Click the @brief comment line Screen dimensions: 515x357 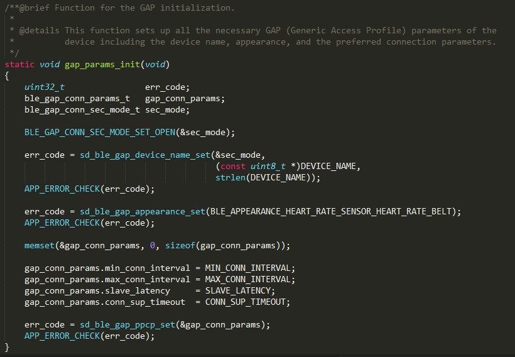[120, 8]
